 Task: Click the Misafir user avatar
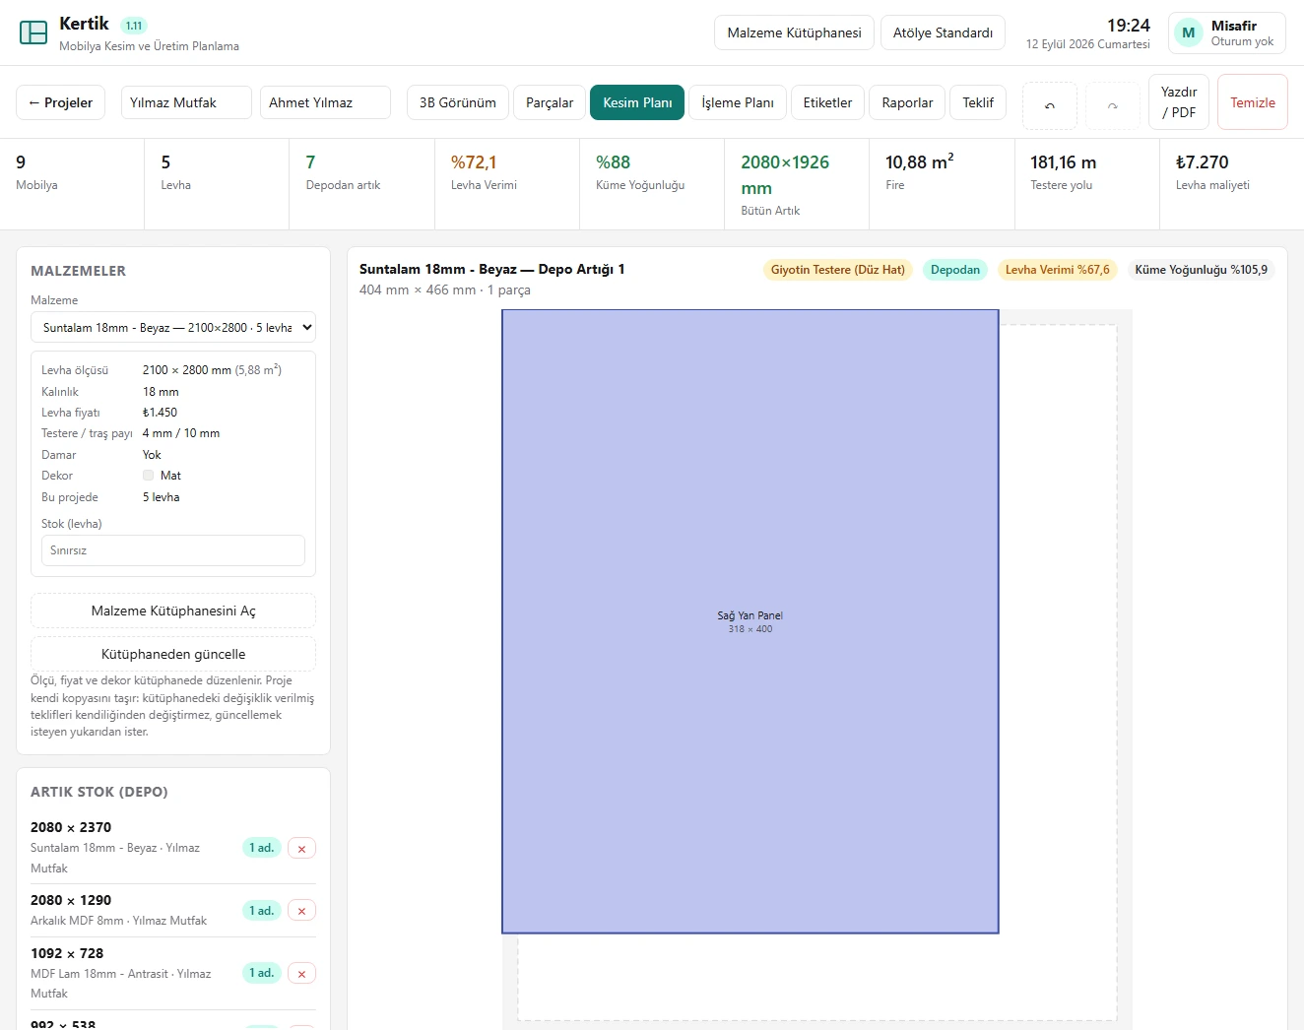(x=1189, y=32)
